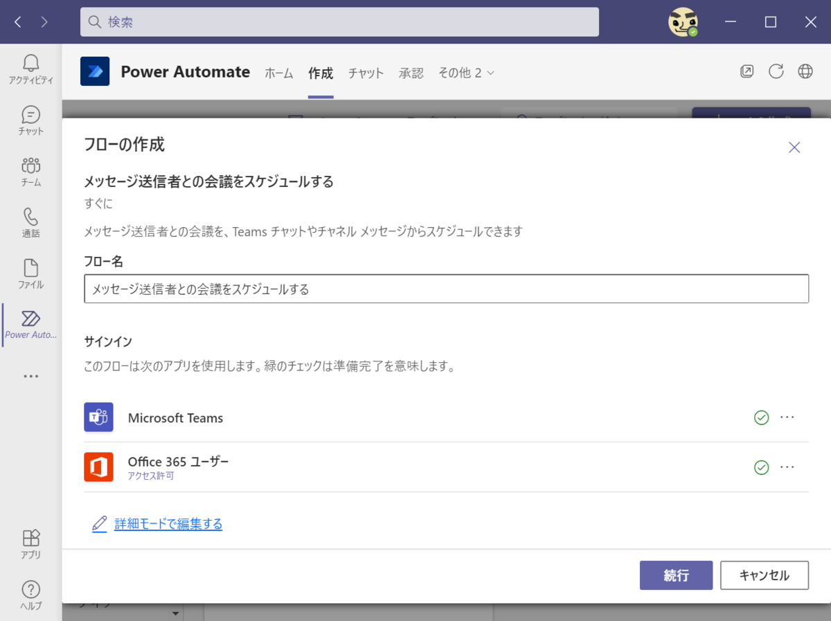This screenshot has width=831, height=621.
Task: Open チャット in the left sidebar
Action: 30,121
